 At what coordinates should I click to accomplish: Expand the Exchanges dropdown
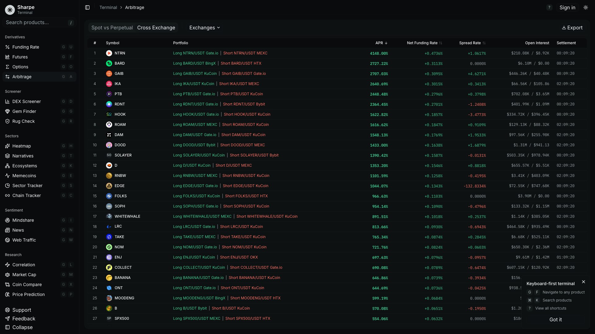205,28
